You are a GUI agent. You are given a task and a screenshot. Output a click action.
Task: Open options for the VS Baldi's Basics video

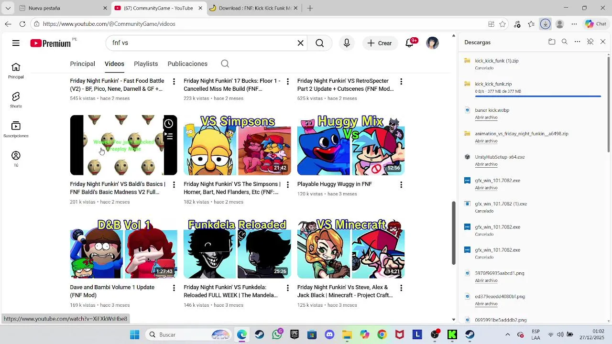[x=174, y=185]
